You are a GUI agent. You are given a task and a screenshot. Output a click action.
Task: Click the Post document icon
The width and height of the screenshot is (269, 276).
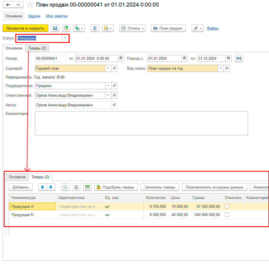click(x=66, y=28)
